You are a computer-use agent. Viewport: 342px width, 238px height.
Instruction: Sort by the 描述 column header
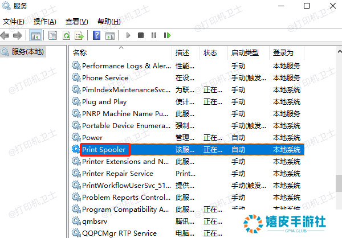pos(186,52)
